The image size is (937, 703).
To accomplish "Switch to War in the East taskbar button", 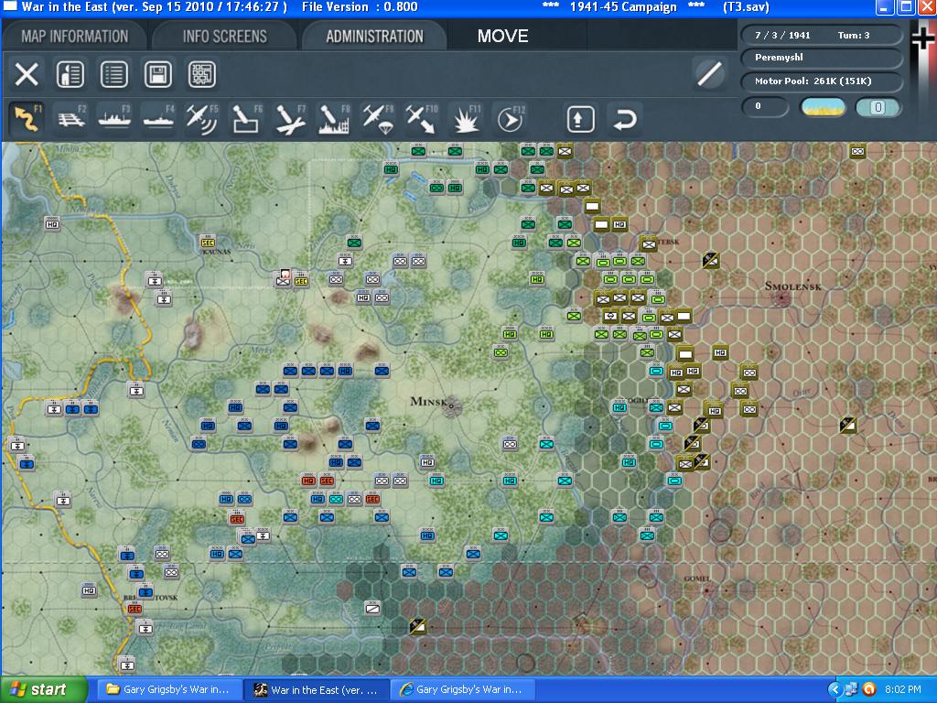I will [316, 690].
